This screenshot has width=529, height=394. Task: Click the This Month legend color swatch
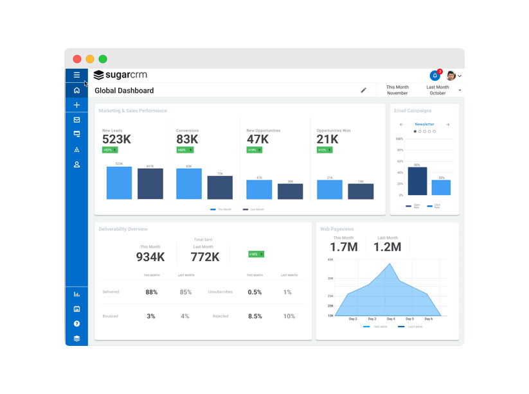click(213, 209)
